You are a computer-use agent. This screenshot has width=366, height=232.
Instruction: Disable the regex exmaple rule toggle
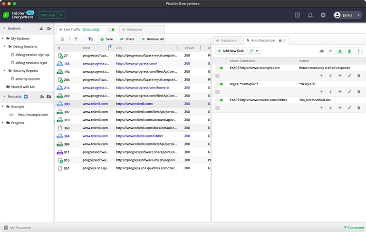[220, 84]
